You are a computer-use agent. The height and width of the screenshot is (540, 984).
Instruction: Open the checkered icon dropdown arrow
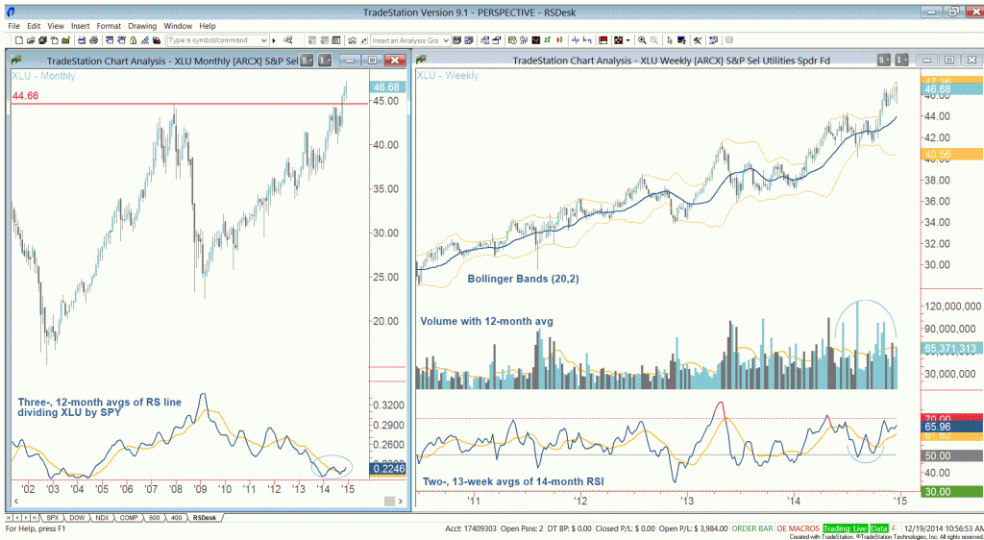[627, 40]
